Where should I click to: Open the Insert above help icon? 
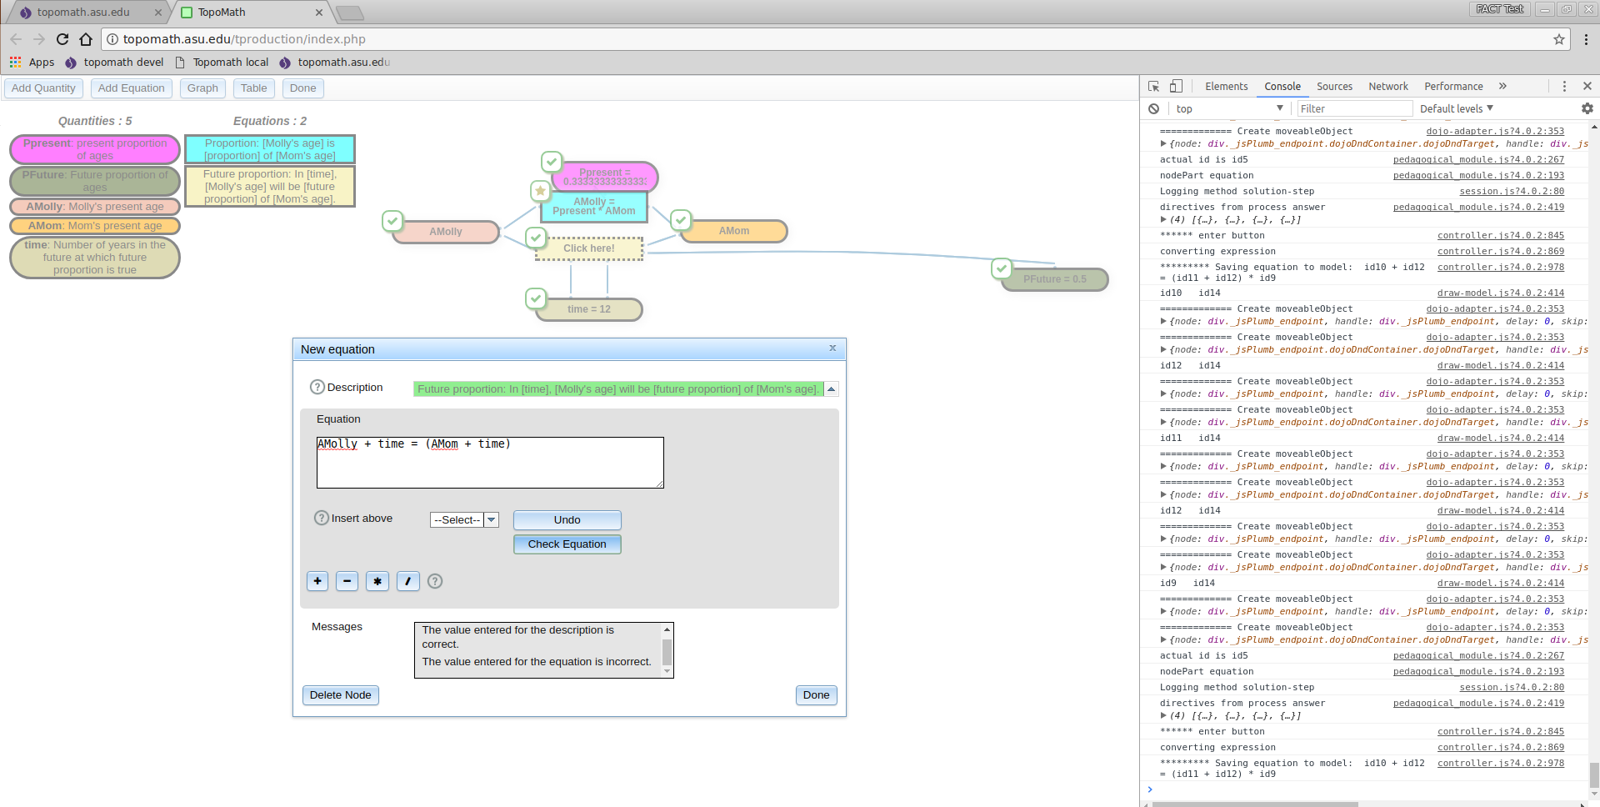322,518
